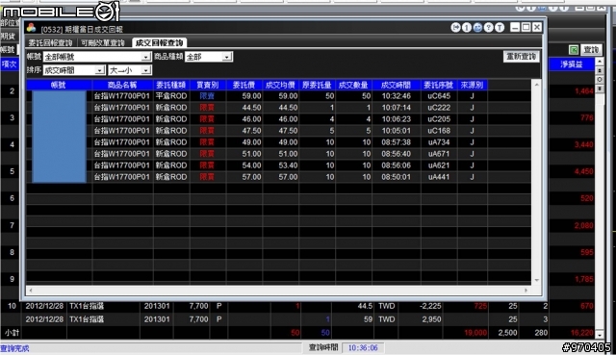Click the 原委託量 column header

point(317,85)
